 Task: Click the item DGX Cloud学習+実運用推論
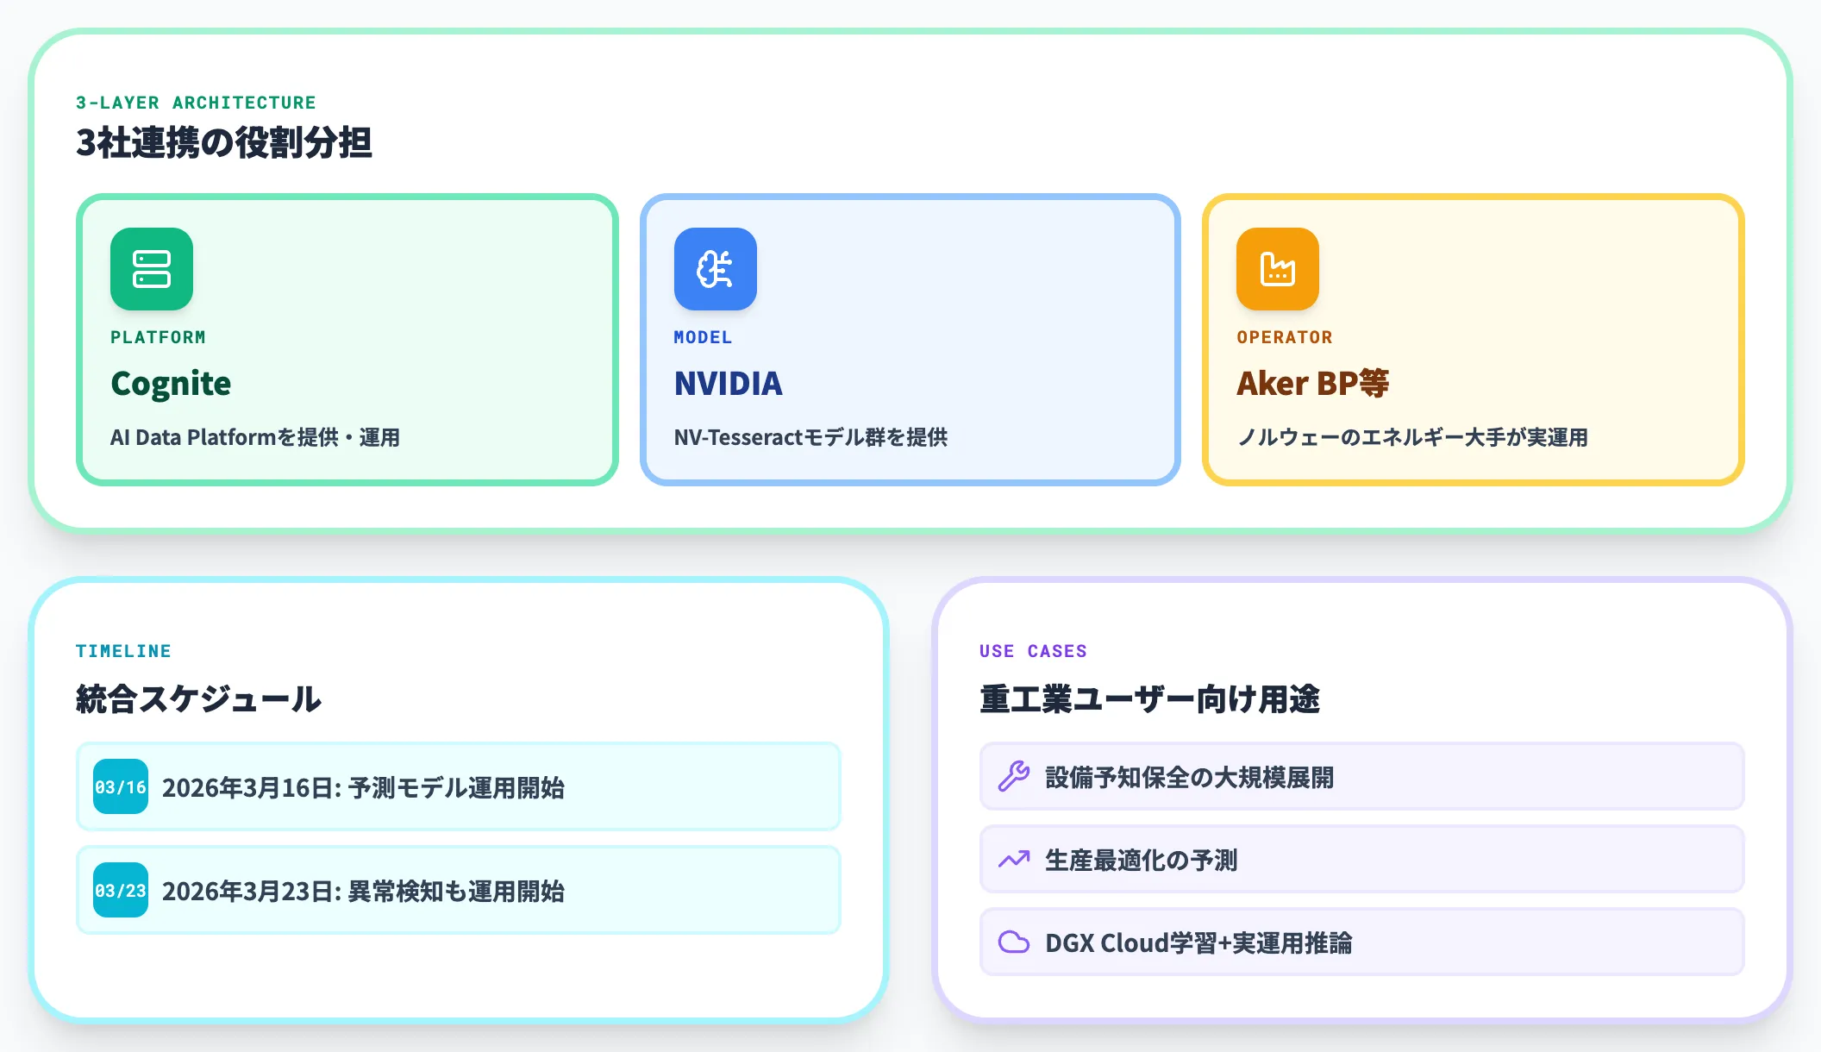coord(1362,942)
